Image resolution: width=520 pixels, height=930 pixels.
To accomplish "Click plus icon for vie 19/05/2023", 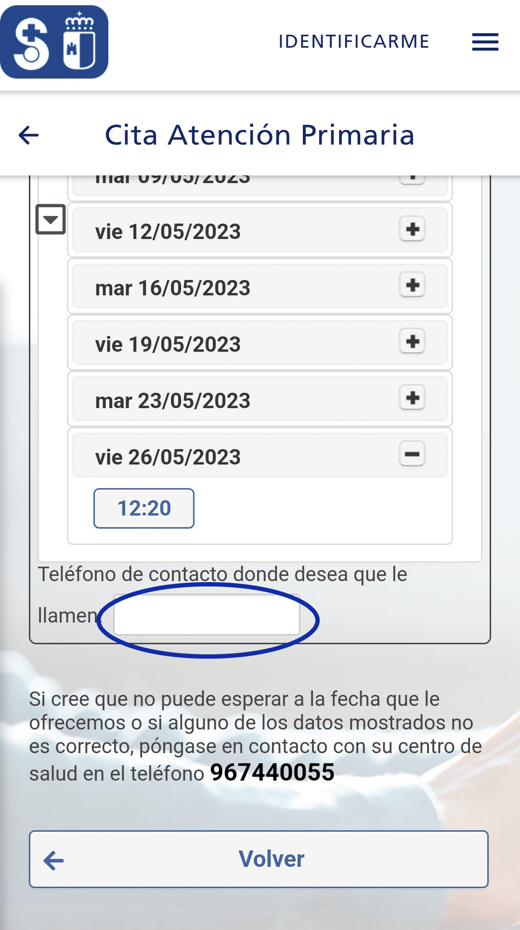I will [x=412, y=342].
